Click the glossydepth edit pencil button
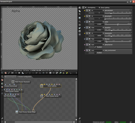This screenshot has width=135, height=123. pos(131,16)
